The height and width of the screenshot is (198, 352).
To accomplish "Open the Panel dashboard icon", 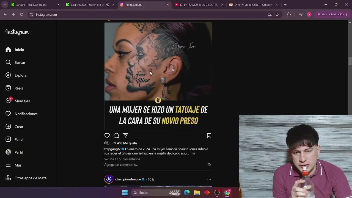I will point(8,139).
